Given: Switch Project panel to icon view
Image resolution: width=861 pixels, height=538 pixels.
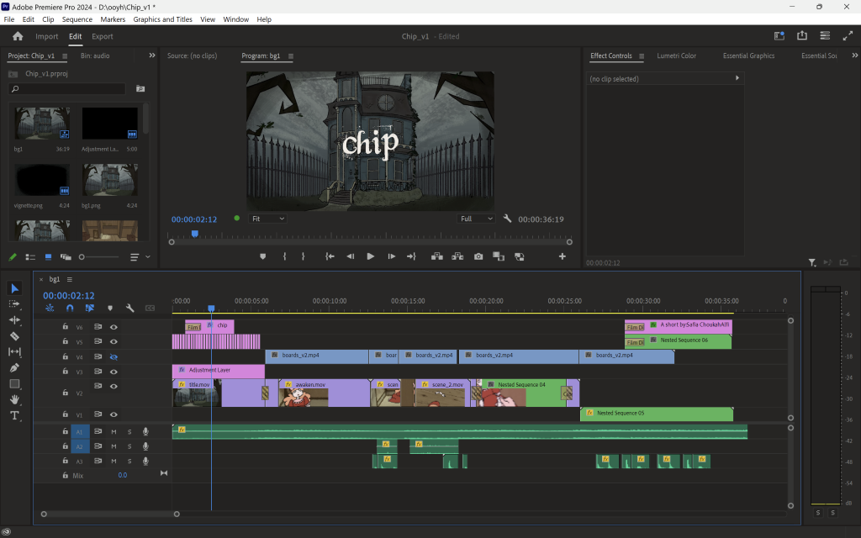Looking at the screenshot, I should click(x=48, y=257).
